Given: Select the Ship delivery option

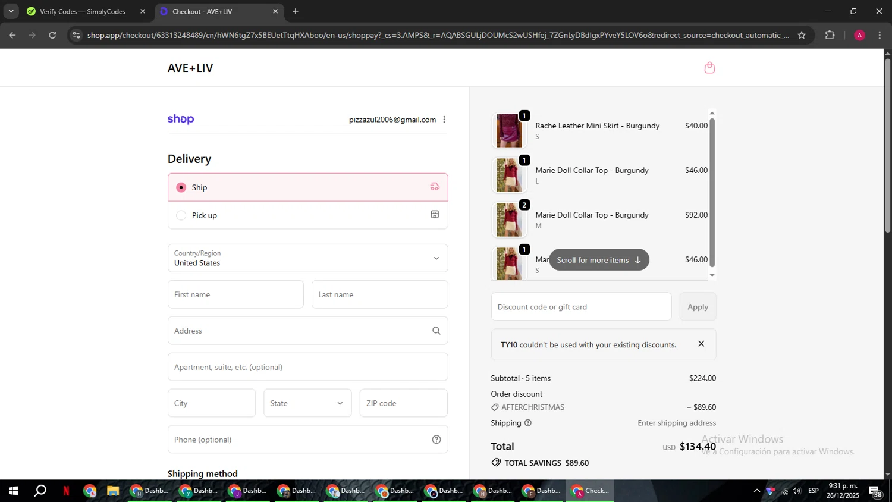Looking at the screenshot, I should (307, 187).
